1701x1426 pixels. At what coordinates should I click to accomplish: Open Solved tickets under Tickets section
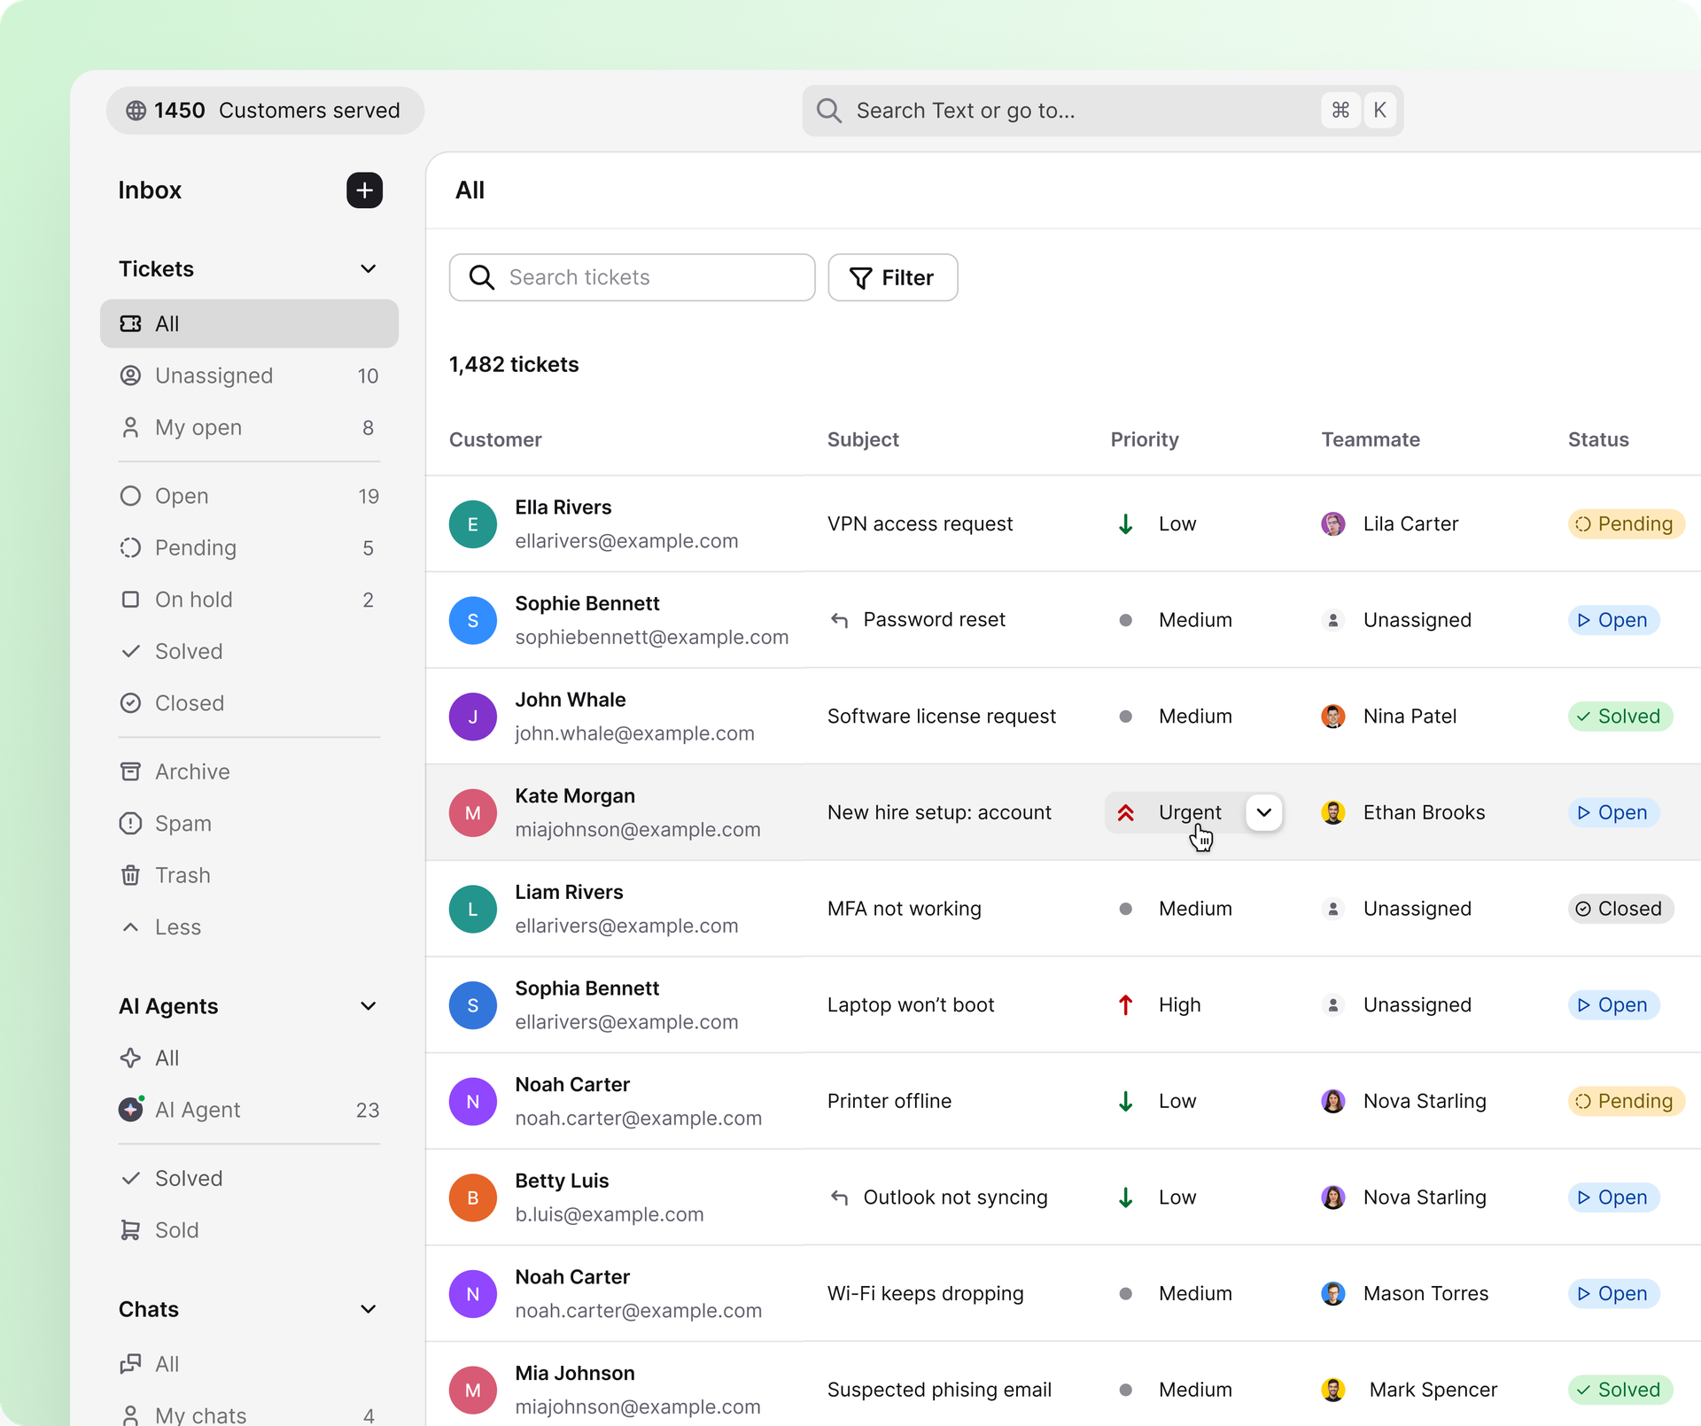click(x=249, y=652)
